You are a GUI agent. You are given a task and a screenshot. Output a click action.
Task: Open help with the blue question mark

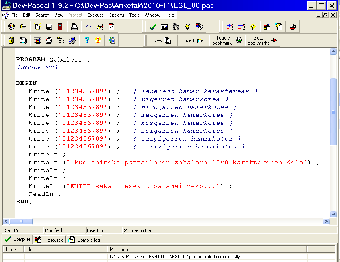pos(87,40)
